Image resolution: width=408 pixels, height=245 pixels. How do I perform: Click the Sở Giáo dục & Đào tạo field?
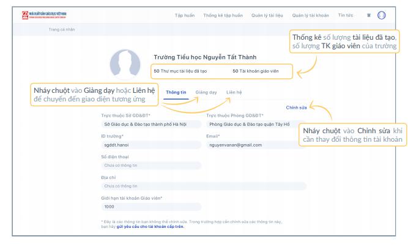(x=151, y=124)
